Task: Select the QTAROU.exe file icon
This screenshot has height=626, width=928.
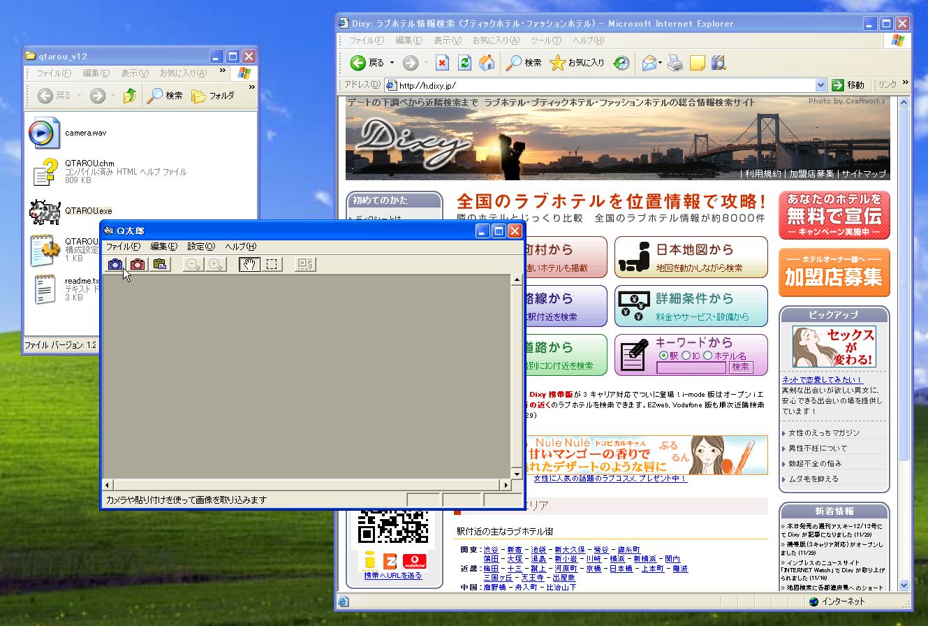Action: point(45,211)
